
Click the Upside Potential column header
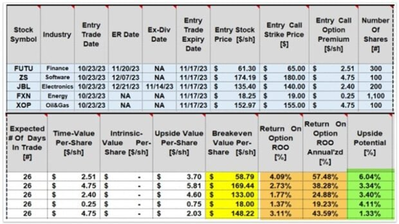pyautogui.click(x=370, y=143)
